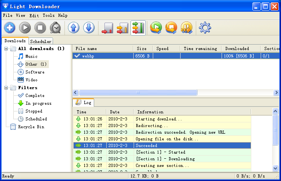The width and height of the screenshot is (281, 181).
Task: Click the '100% [6506 B]' downloaded cell
Action: coord(241,56)
